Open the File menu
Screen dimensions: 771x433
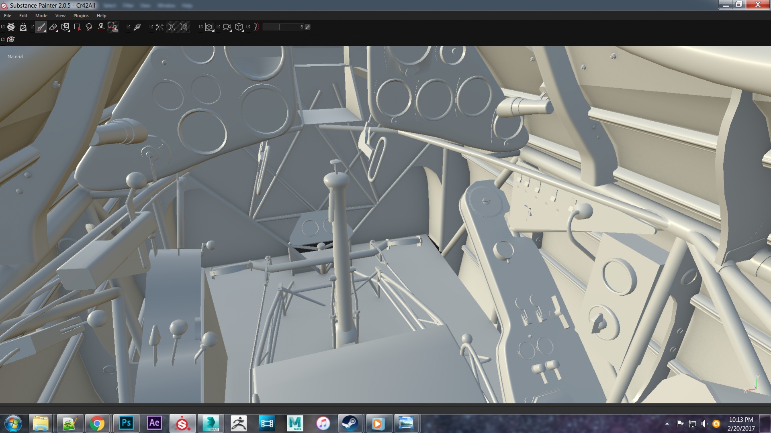pyautogui.click(x=8, y=16)
